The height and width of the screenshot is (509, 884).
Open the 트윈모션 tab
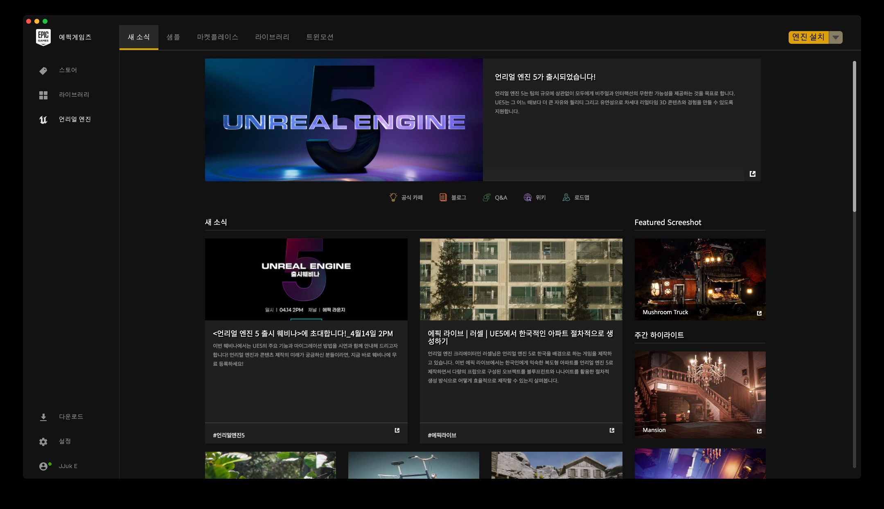click(x=320, y=37)
